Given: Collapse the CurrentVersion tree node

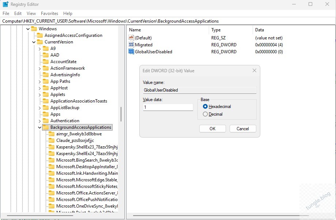Looking at the screenshot, I should (34, 42).
